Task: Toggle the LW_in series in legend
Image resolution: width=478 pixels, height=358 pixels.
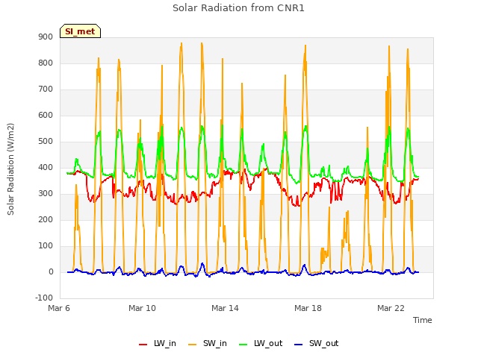Action: tap(158, 344)
